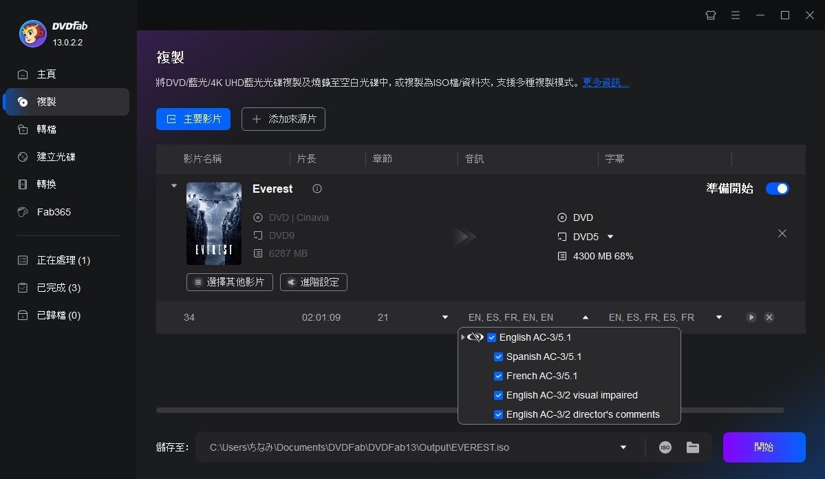Click the 字幕 column header
The image size is (825, 479).
tap(614, 159)
